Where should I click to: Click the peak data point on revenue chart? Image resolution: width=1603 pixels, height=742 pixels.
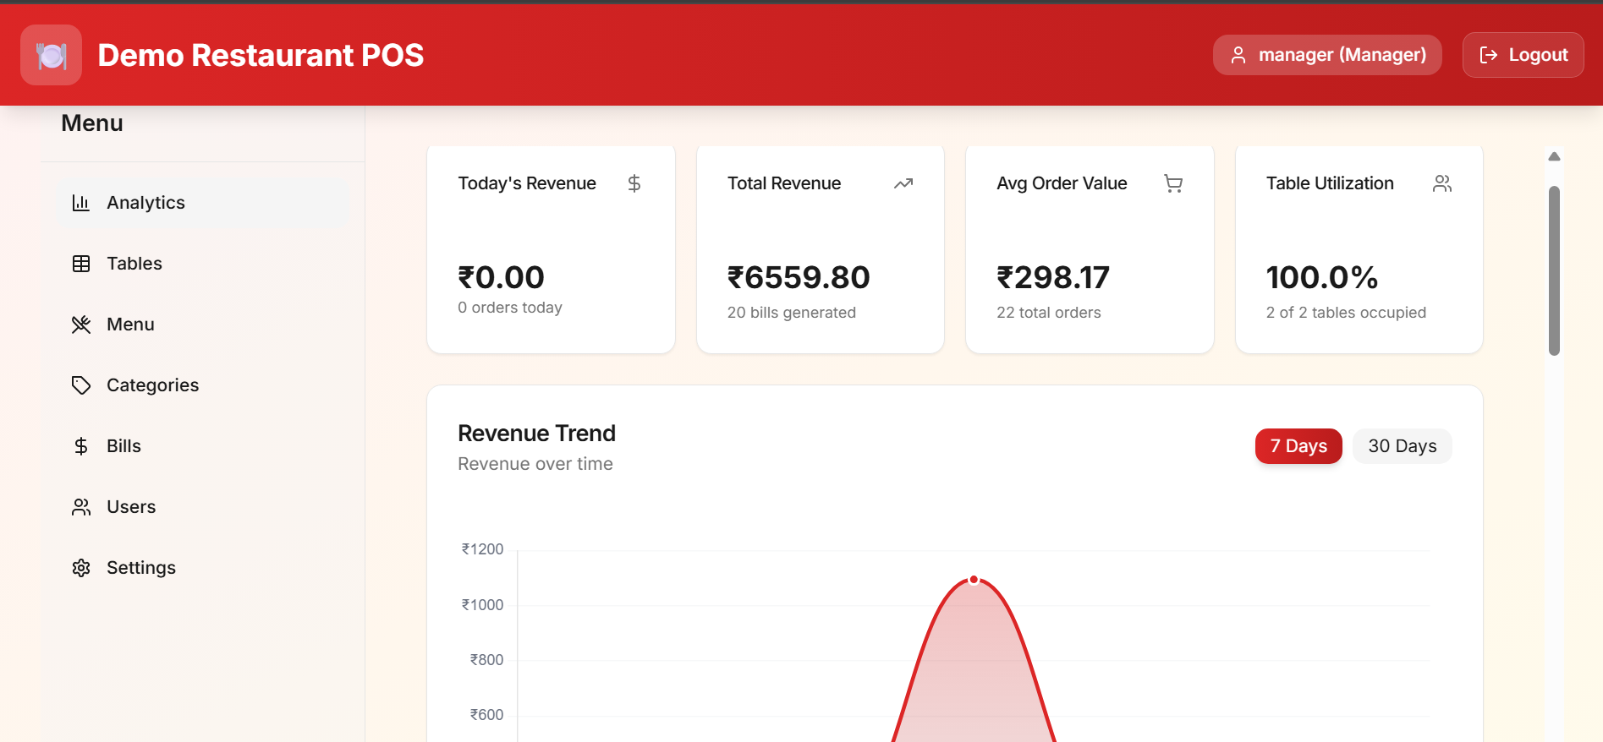pyautogui.click(x=974, y=580)
